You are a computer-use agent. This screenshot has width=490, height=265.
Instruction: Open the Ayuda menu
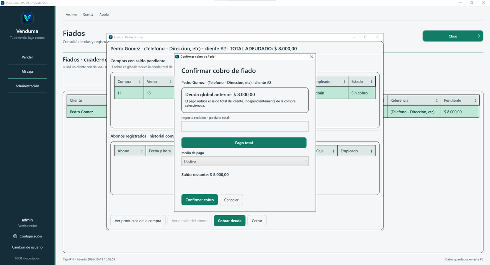(x=104, y=15)
